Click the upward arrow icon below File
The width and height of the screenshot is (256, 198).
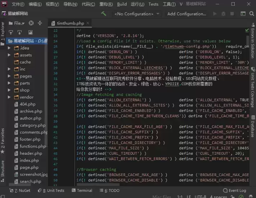point(11,32)
